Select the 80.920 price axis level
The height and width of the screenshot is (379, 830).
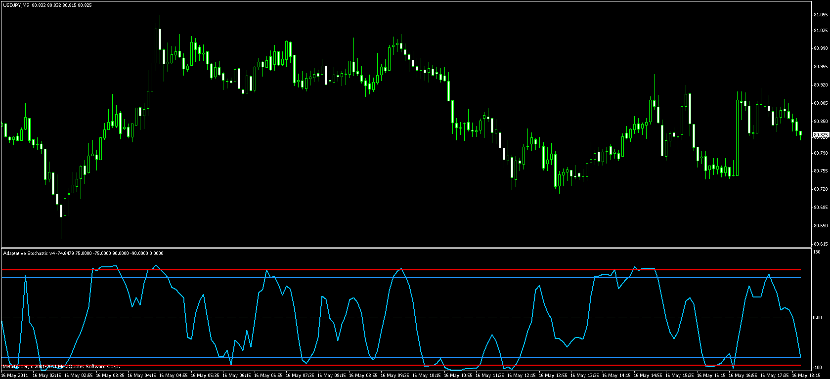pyautogui.click(x=821, y=85)
